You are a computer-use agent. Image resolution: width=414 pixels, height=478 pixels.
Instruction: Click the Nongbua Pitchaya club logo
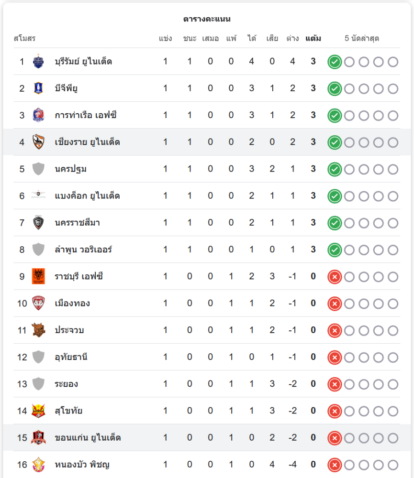[38, 464]
